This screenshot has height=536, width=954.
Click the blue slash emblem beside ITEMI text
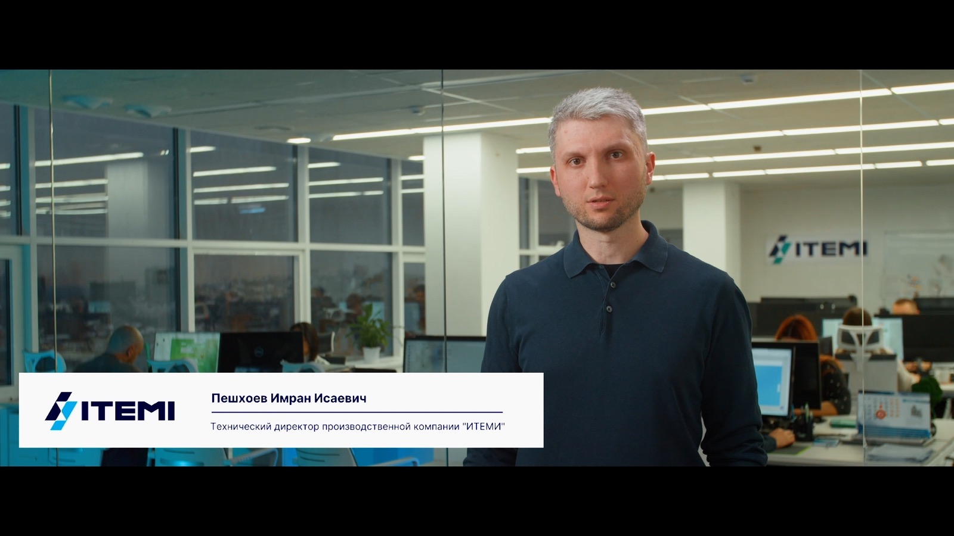point(60,410)
